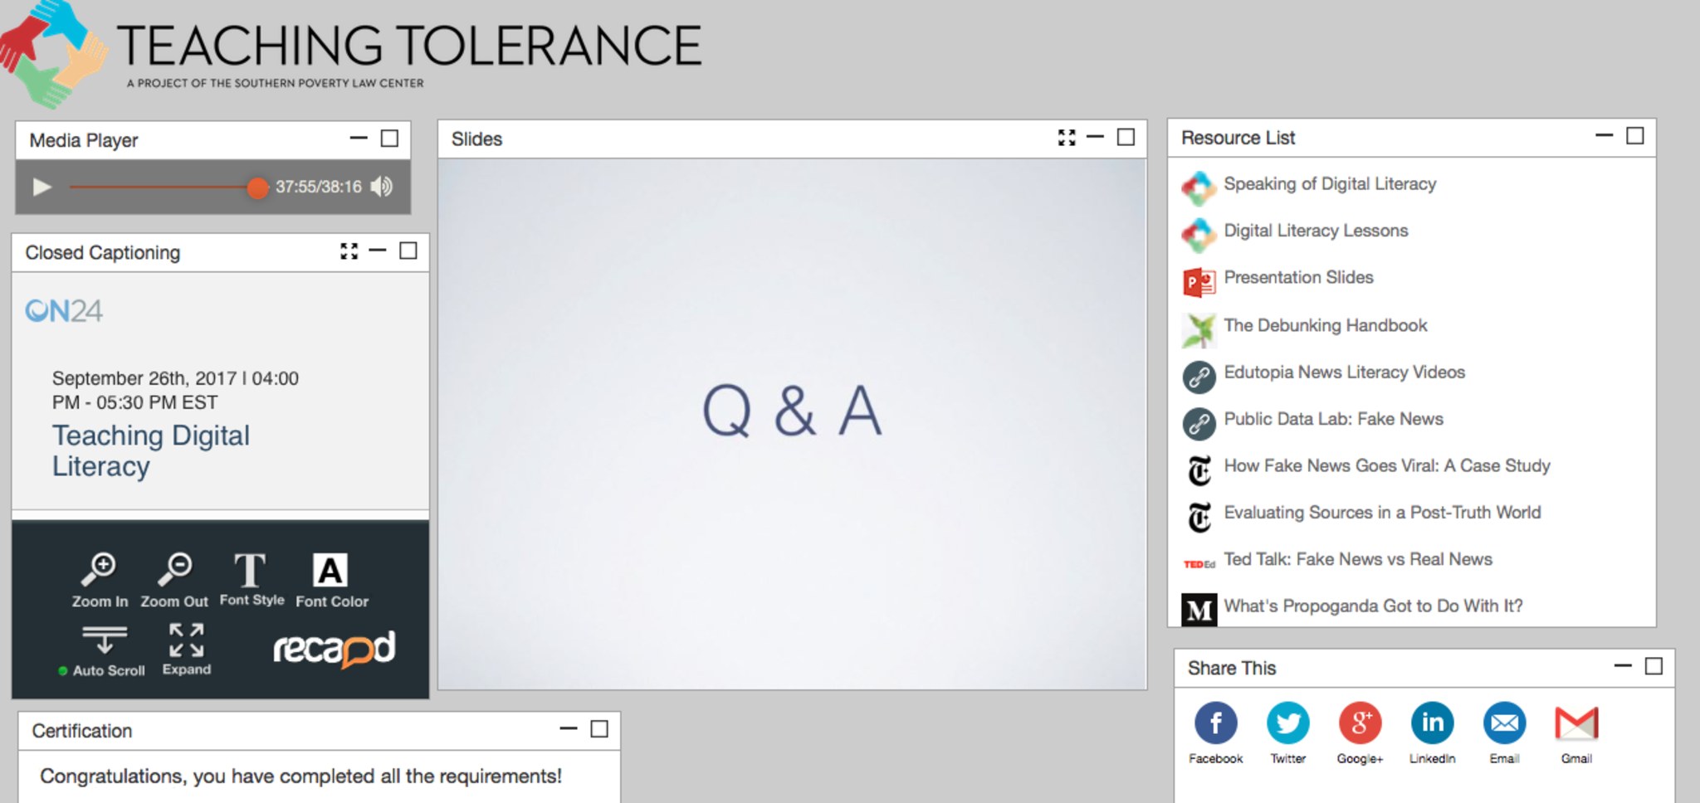1700x803 pixels.
Task: Share the webinar on Twitter
Action: pyautogui.click(x=1287, y=723)
